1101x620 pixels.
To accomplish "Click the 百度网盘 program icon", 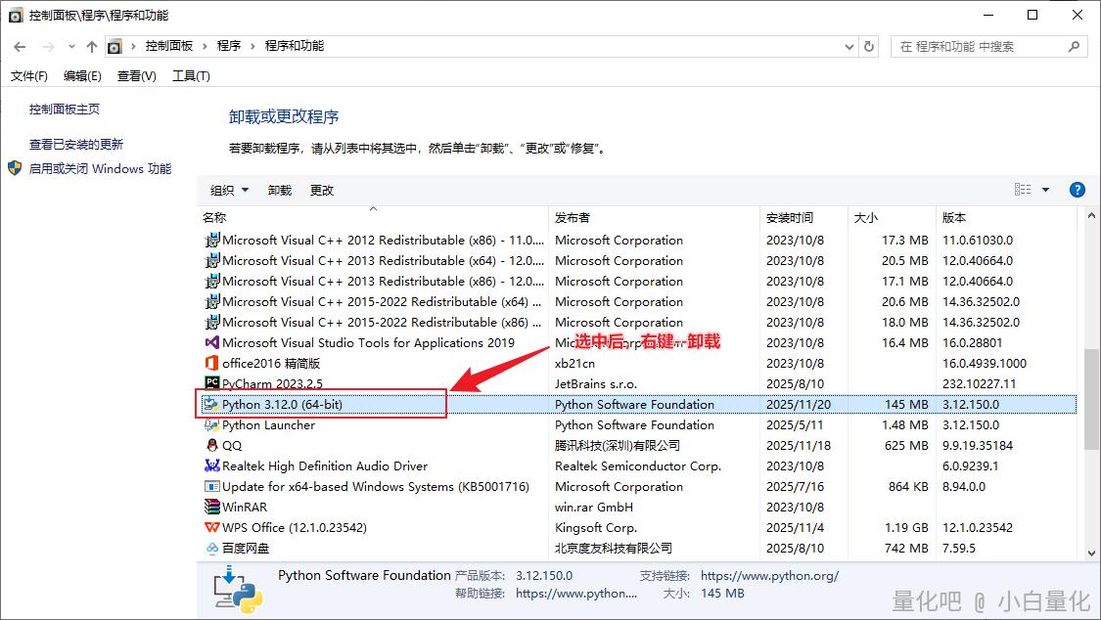I will point(211,548).
